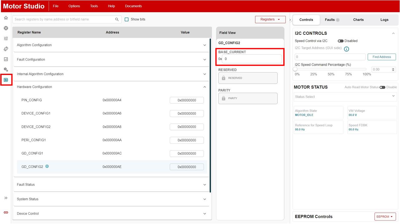Go to the Home icon in sidebar
The height and width of the screenshot is (224, 400).
point(6,18)
